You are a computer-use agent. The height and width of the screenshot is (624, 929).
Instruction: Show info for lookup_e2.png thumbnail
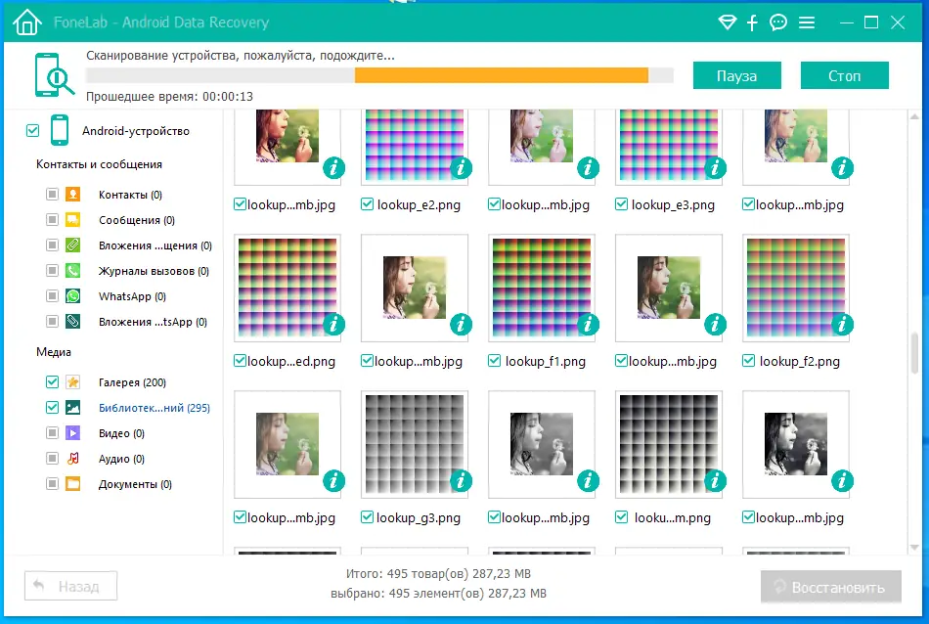(461, 168)
